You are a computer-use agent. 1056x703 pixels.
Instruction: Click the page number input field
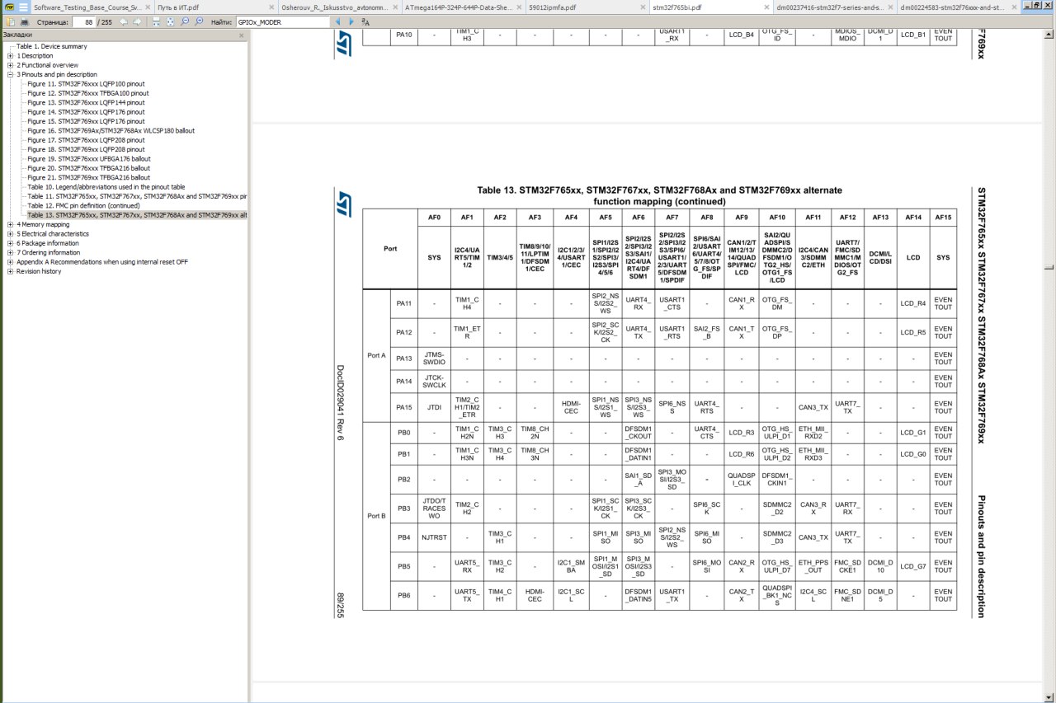83,21
